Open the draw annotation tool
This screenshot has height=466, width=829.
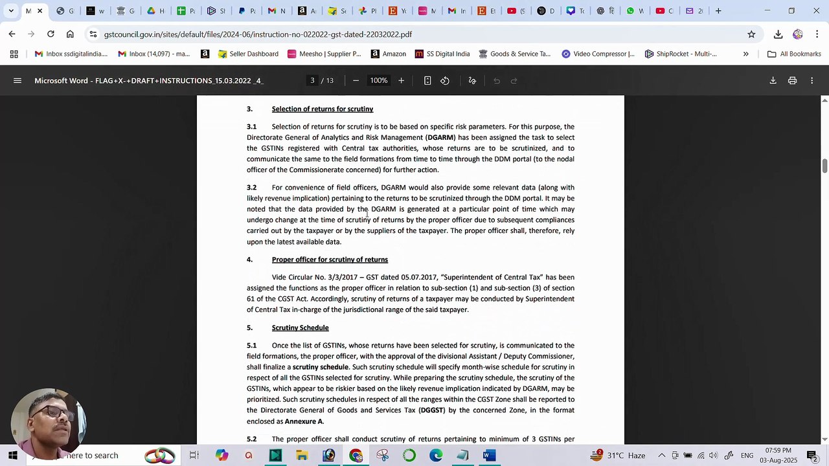(472, 81)
